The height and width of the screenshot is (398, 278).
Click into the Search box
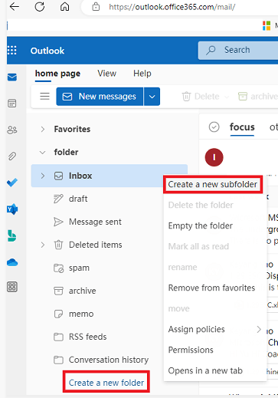(x=238, y=50)
